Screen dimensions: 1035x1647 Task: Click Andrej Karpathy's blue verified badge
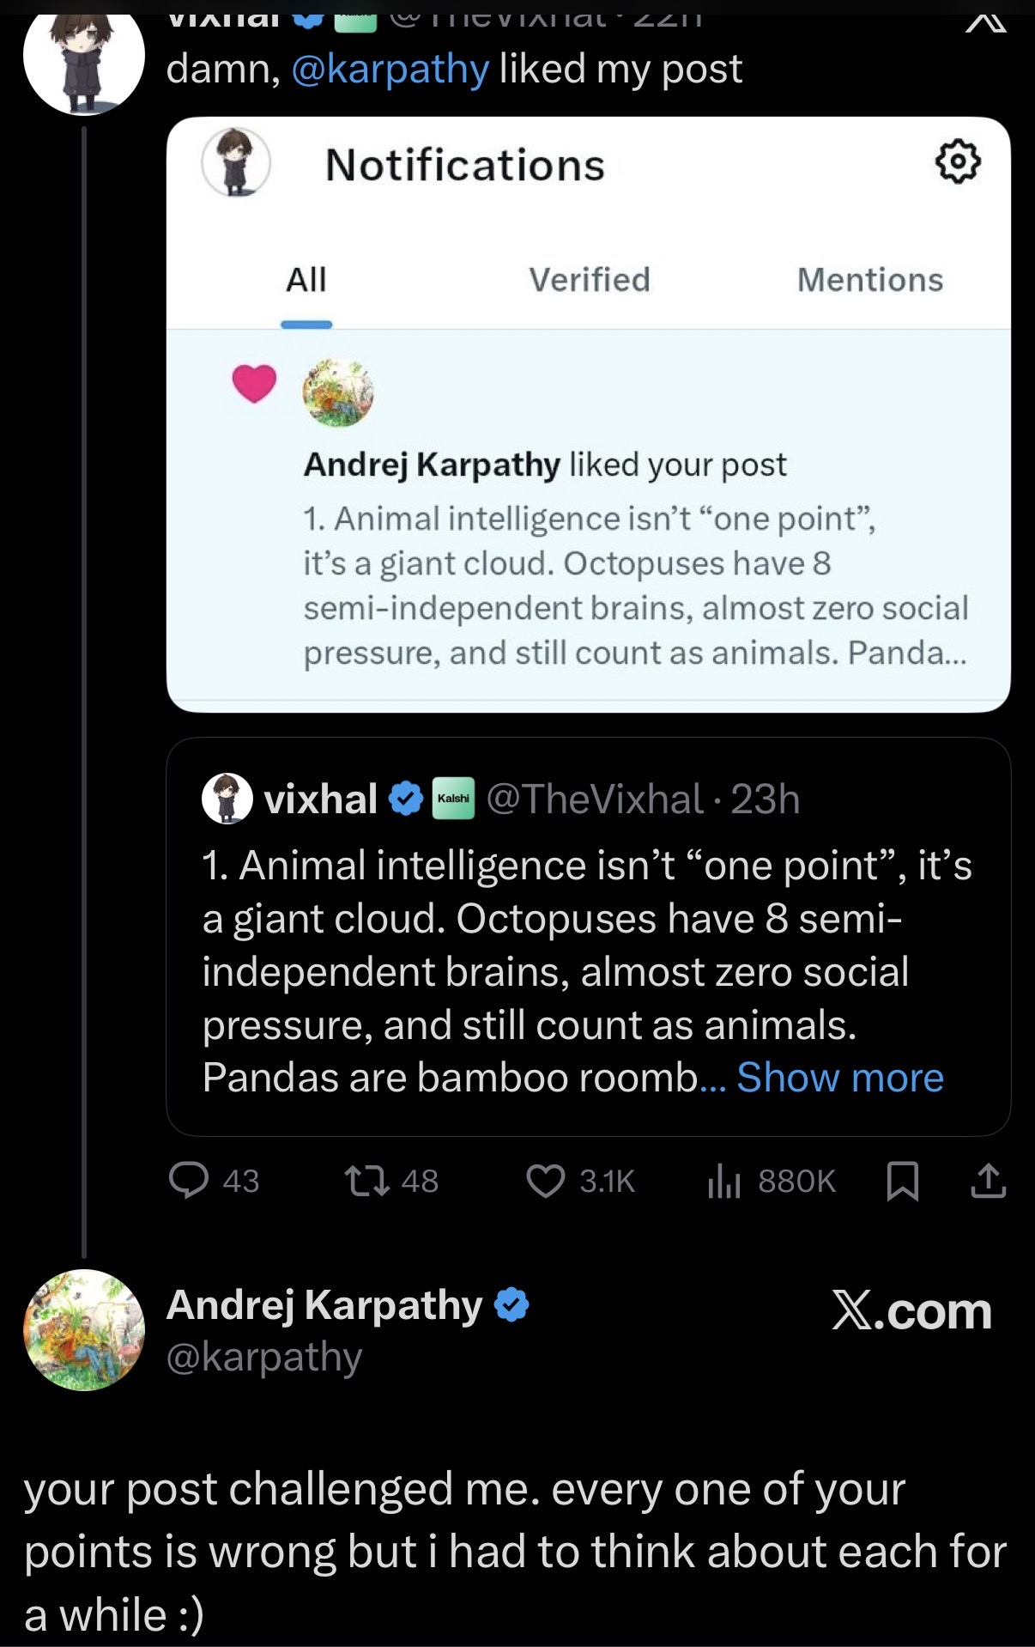point(511,1305)
